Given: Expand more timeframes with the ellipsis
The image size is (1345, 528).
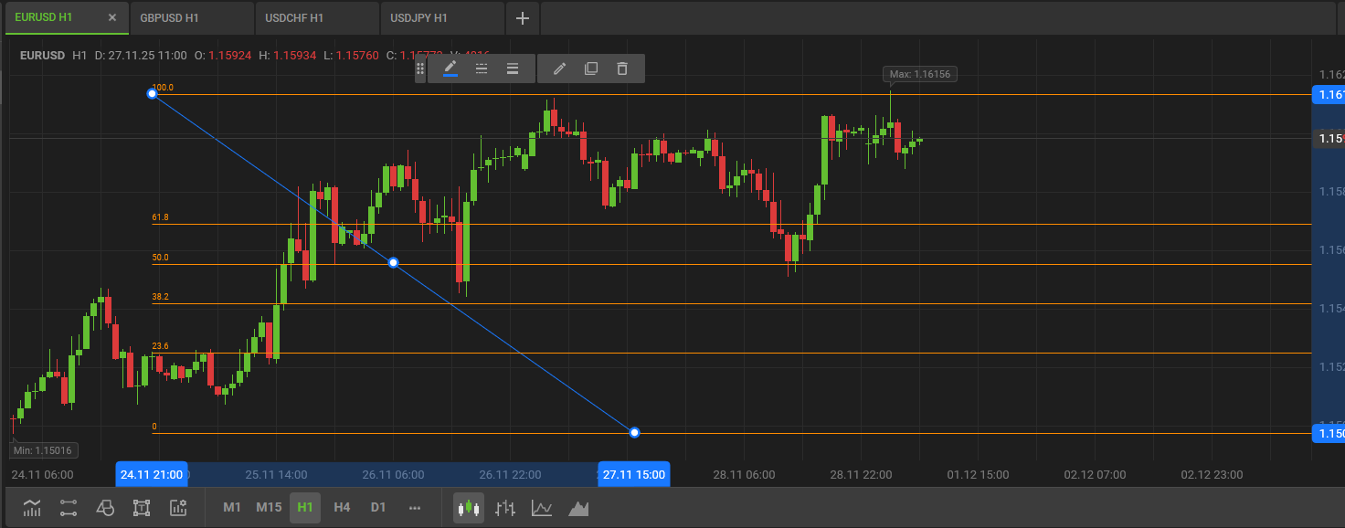Looking at the screenshot, I should (415, 507).
